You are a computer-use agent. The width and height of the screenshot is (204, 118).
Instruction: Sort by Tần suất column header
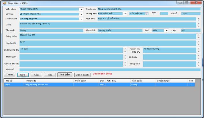[143, 81]
